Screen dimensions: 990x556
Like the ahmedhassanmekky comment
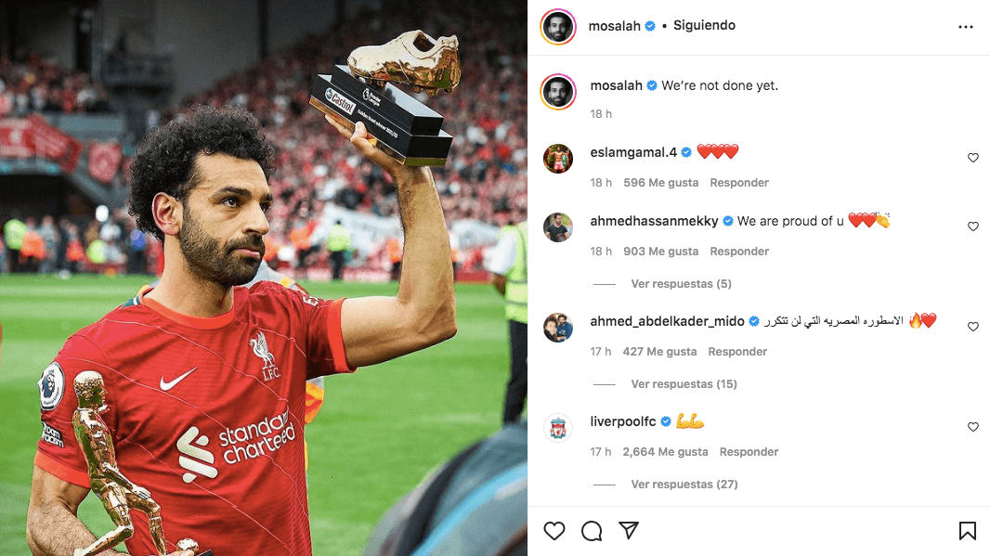coord(973,226)
